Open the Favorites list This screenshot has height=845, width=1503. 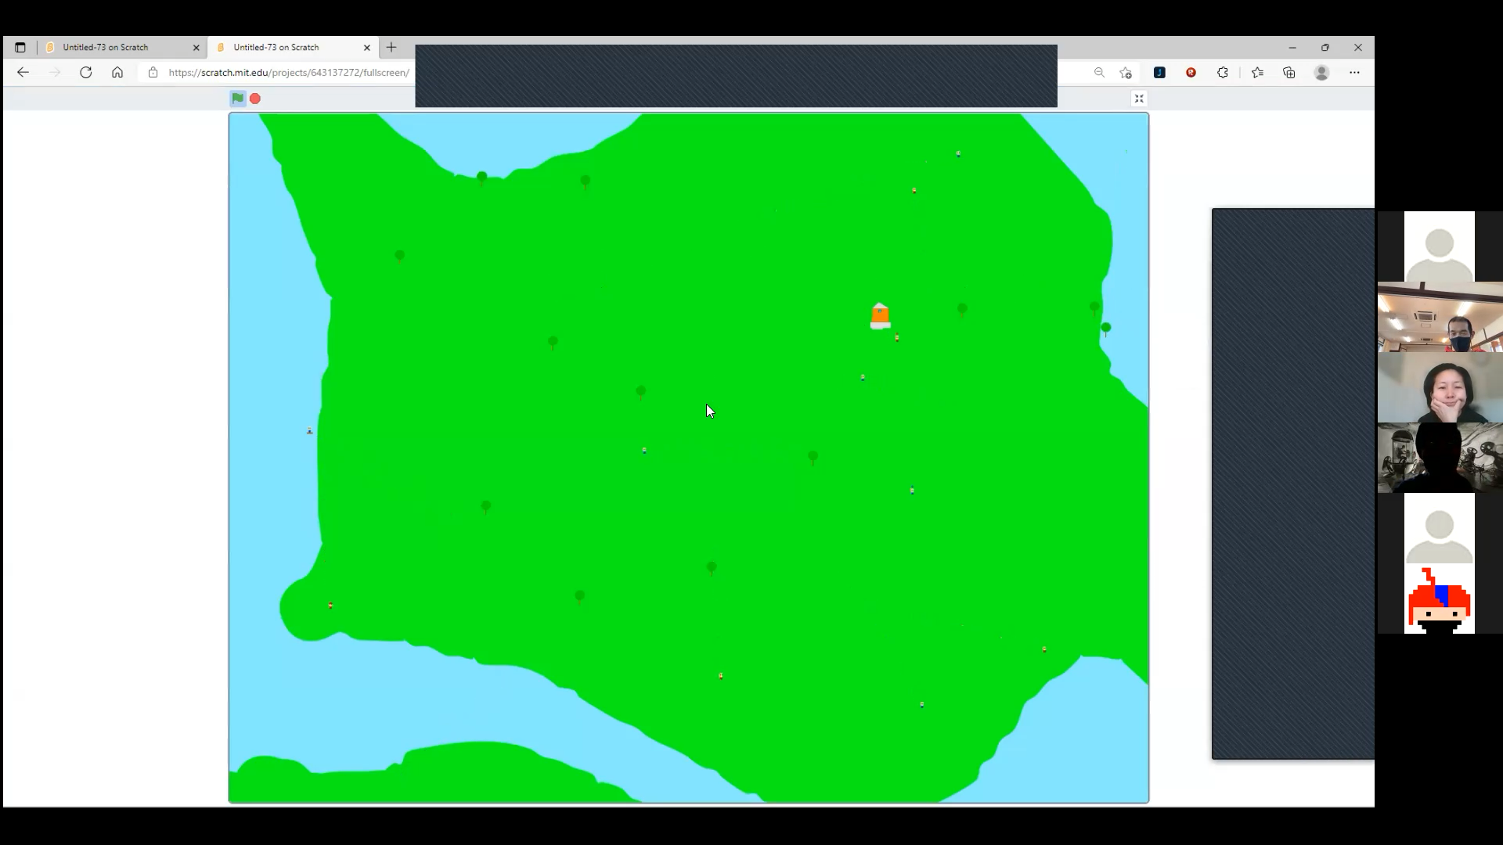(x=1257, y=72)
